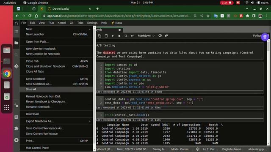Screen dimensions: 271x152
Task: Select Download from File menu
Action: [x=56, y=114]
